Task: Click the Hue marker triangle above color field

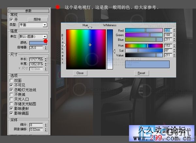Action: pos(90,28)
